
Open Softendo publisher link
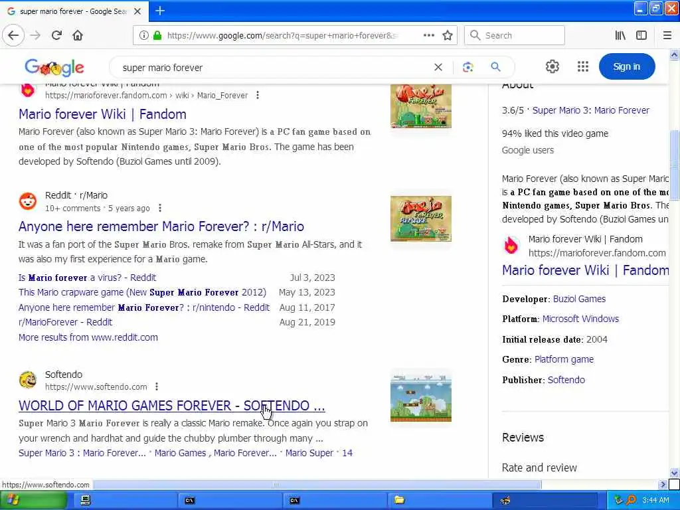566,379
